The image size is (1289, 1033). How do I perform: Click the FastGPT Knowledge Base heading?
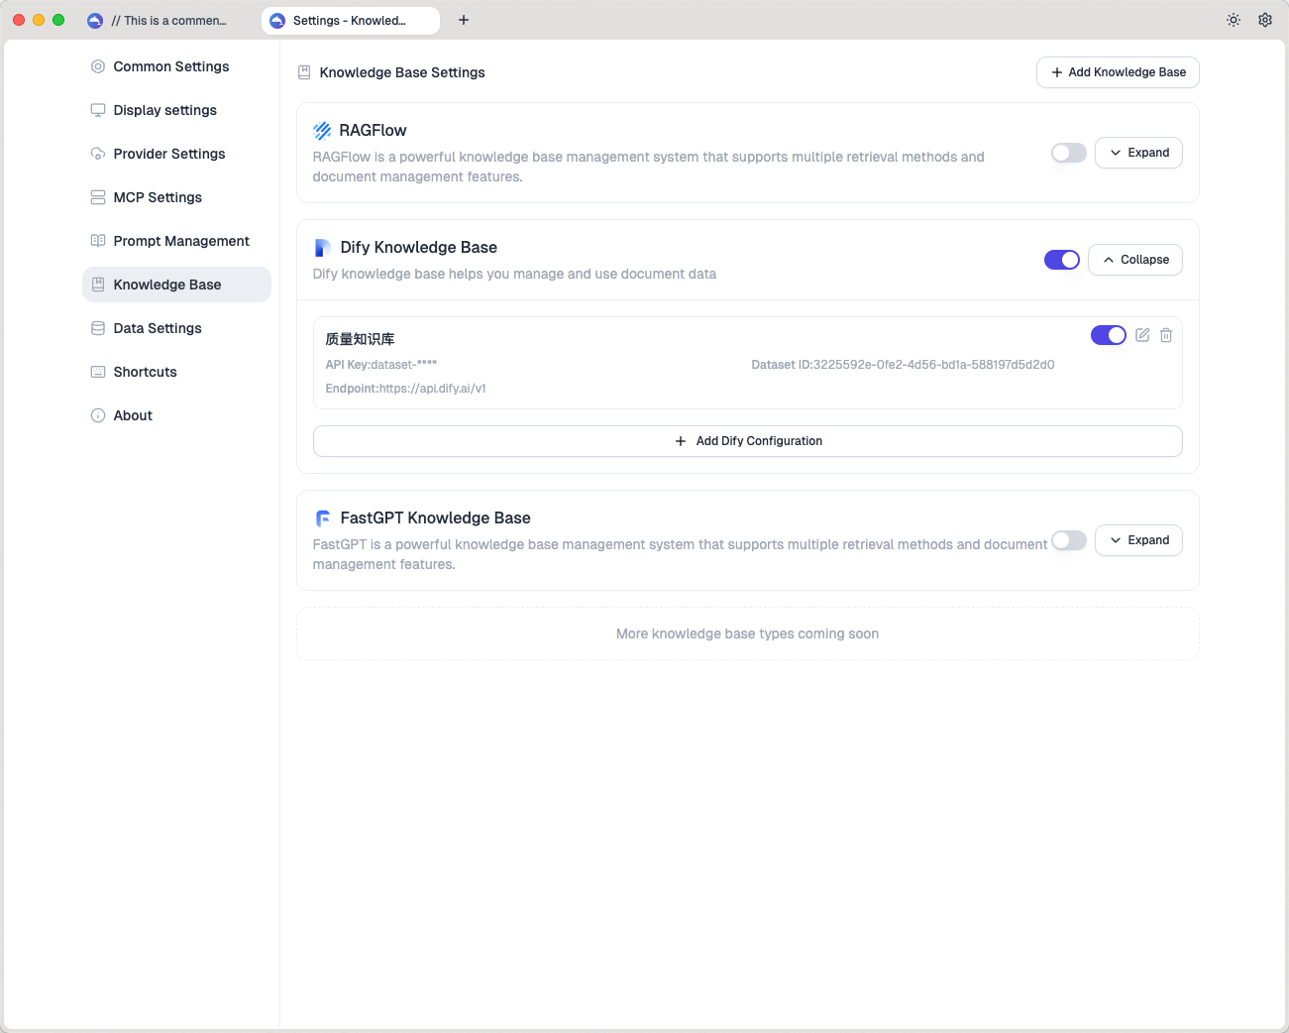435,518
